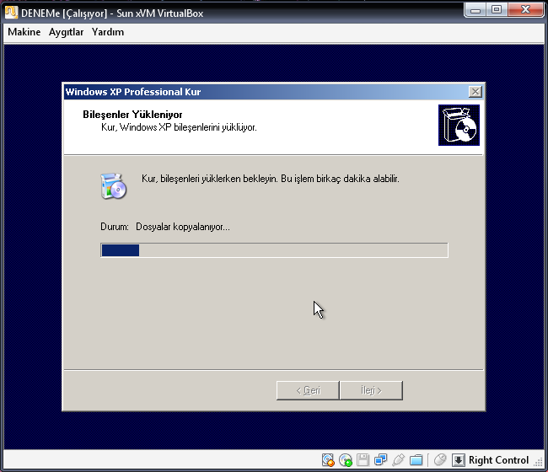Image resolution: width=548 pixels, height=472 pixels.
Task: Maximize the VirtualBox window
Action: (x=497, y=11)
